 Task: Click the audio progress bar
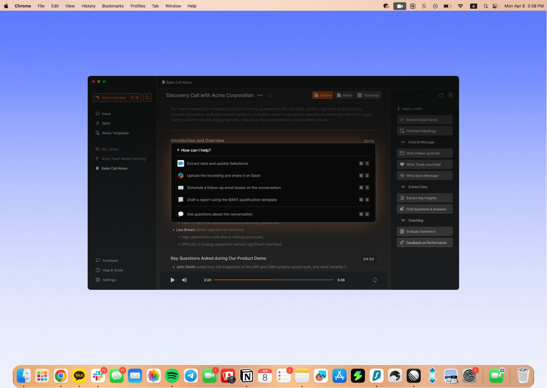(273, 280)
